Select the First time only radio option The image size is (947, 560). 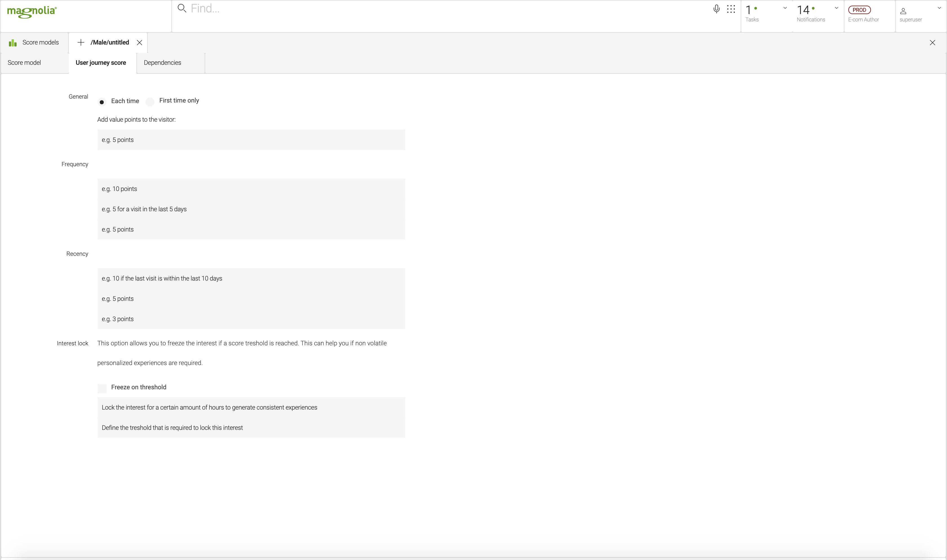point(150,101)
